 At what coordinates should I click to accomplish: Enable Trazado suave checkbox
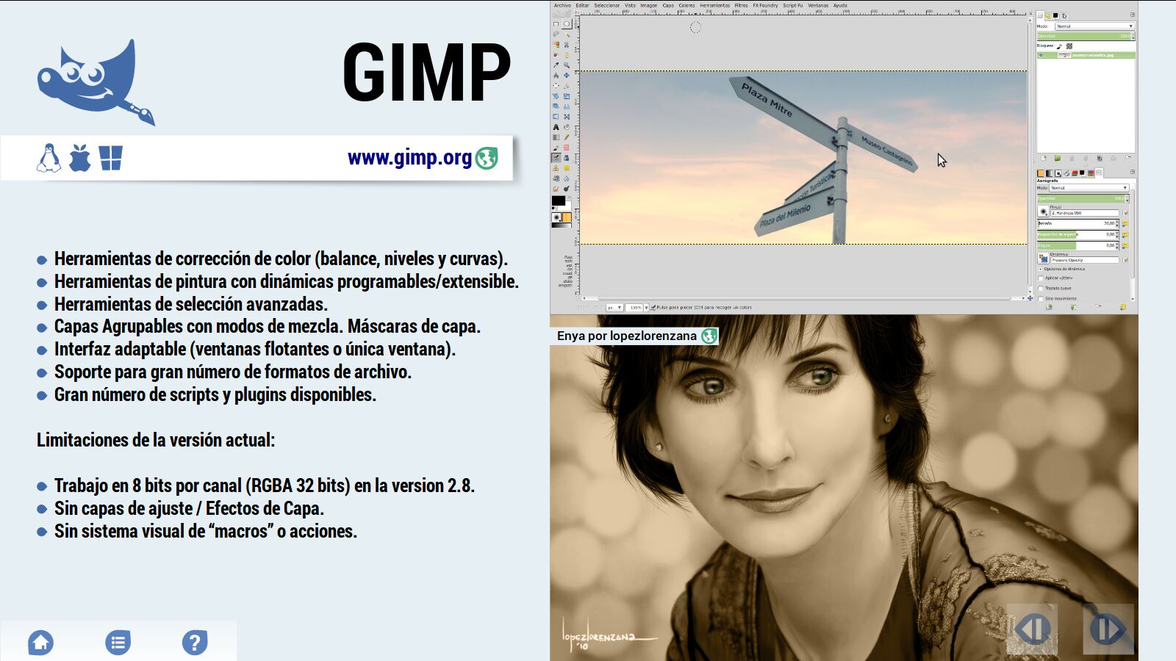point(1041,289)
